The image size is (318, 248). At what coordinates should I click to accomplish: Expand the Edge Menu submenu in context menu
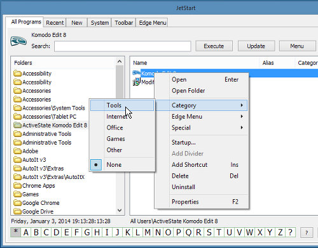point(202,117)
